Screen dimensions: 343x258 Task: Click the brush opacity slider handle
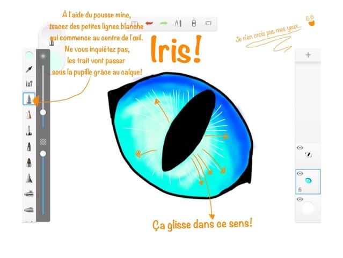coord(43,154)
